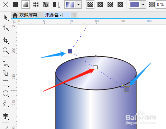Open the transparency picker dropdown arrow
This screenshot has height=129, width=166.
point(79,5)
